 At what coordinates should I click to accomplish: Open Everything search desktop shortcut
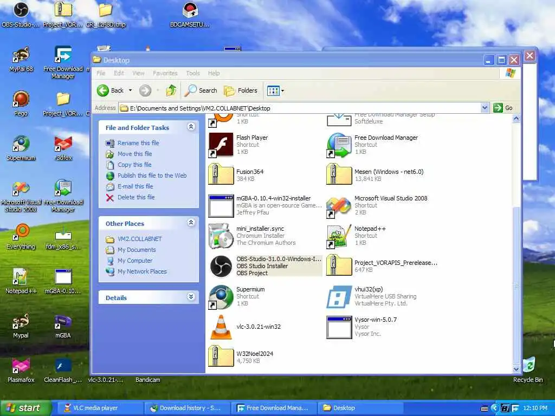click(21, 236)
